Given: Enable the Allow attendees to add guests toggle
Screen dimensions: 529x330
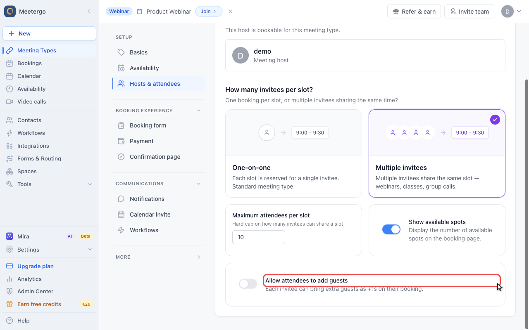Looking at the screenshot, I should point(248,284).
